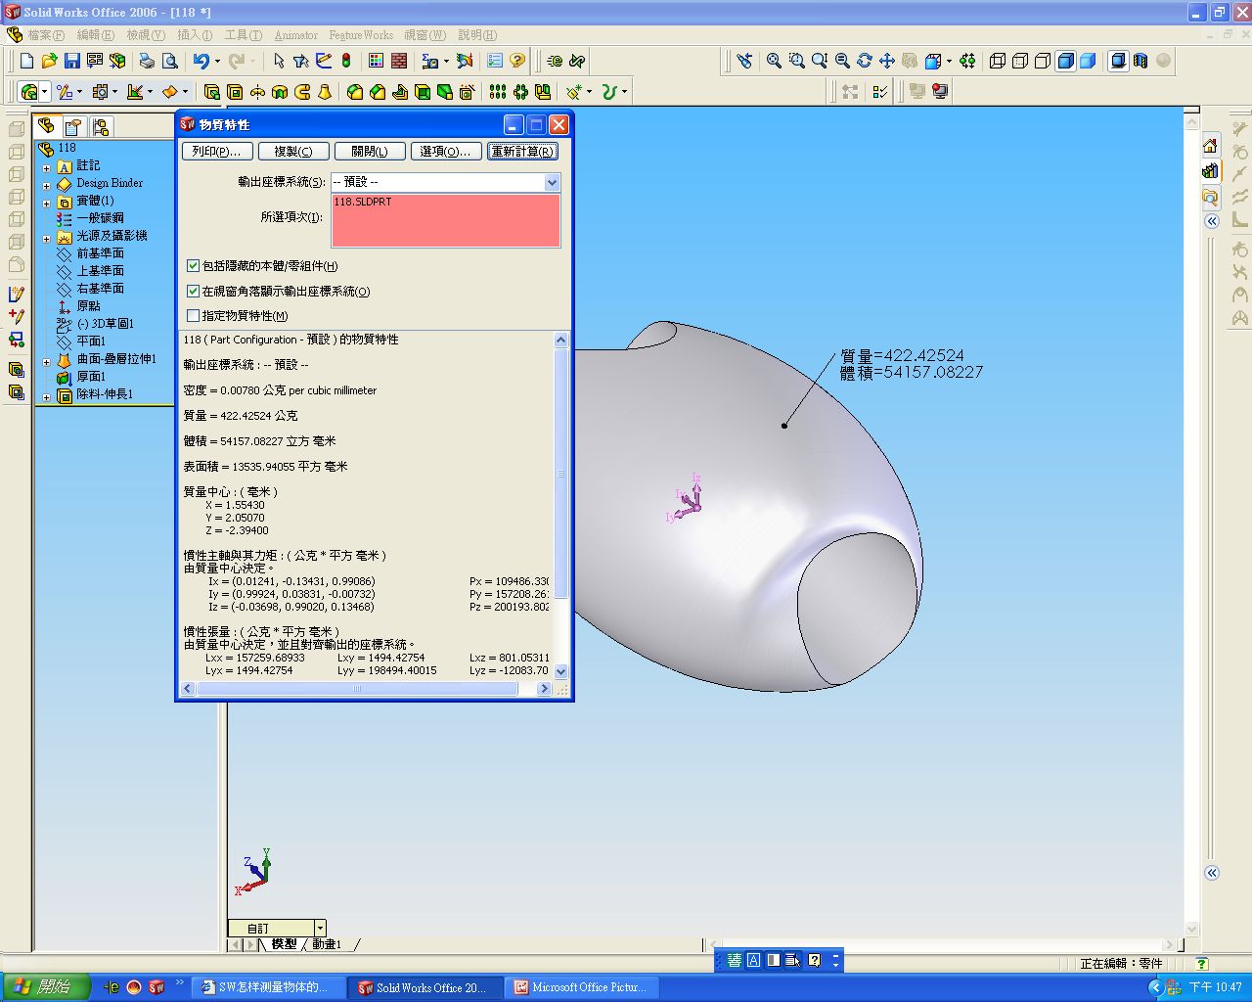Click the Linear Pattern green dots icon

coord(498,92)
